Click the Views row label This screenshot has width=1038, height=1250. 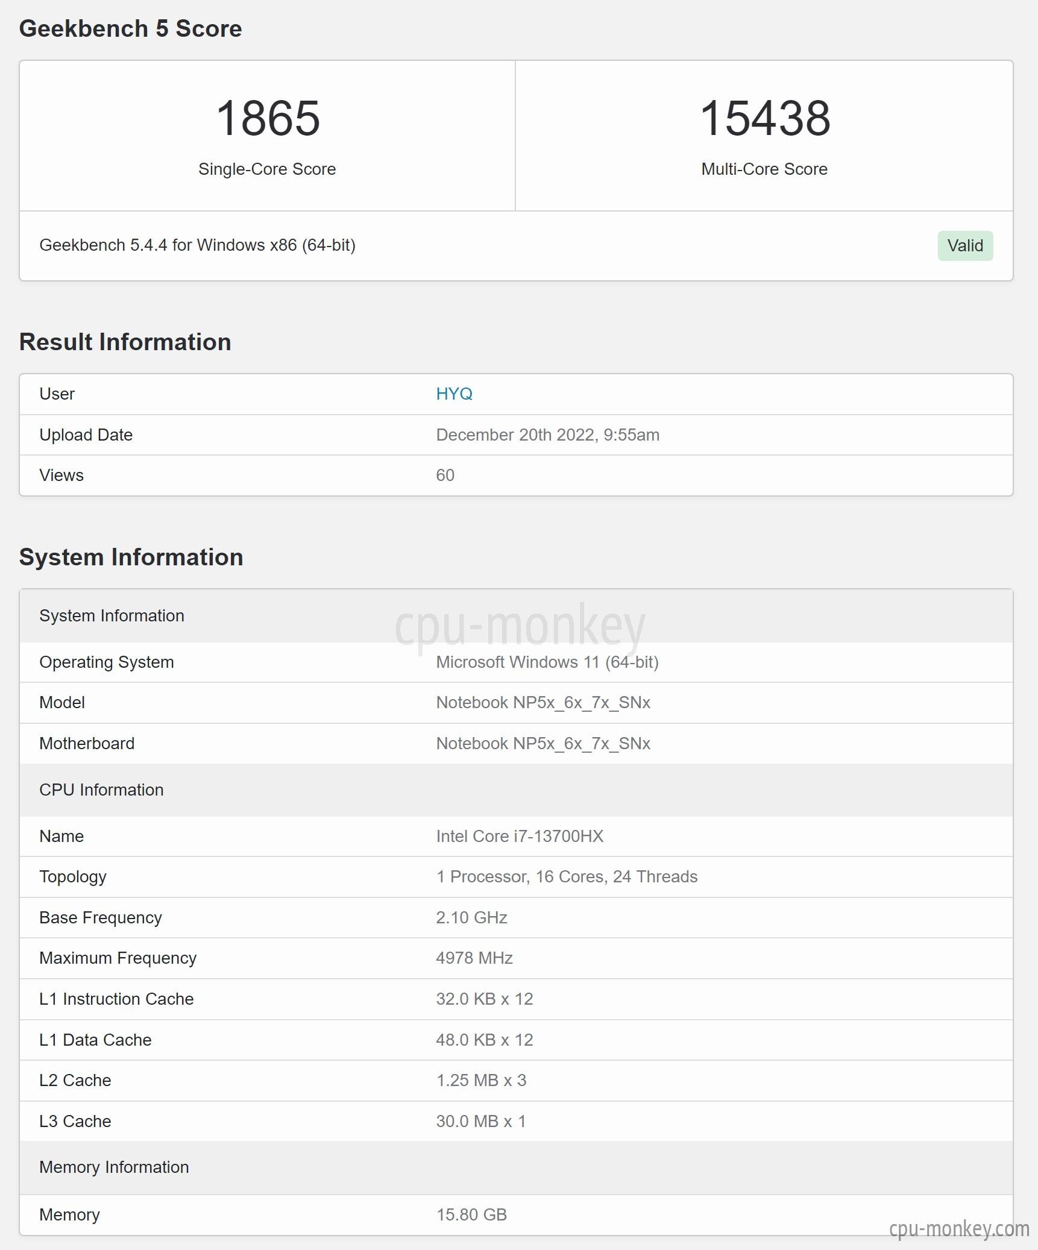pos(61,475)
